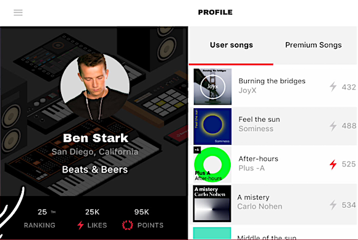Open the partially visible teal song cover
Screen dimensions: 358x240
[x=212, y=233]
